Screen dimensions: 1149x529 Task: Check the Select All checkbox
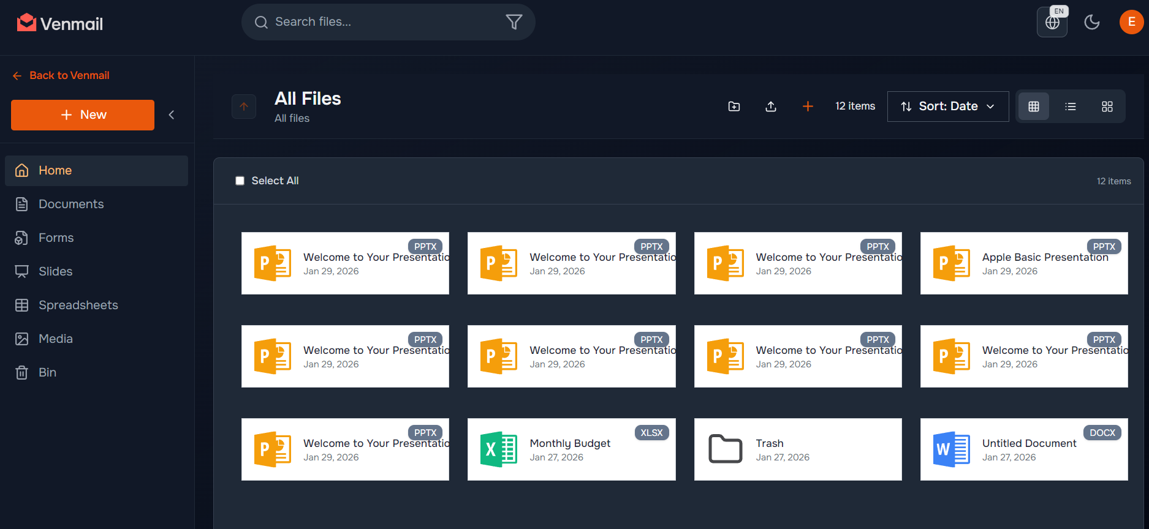click(240, 181)
